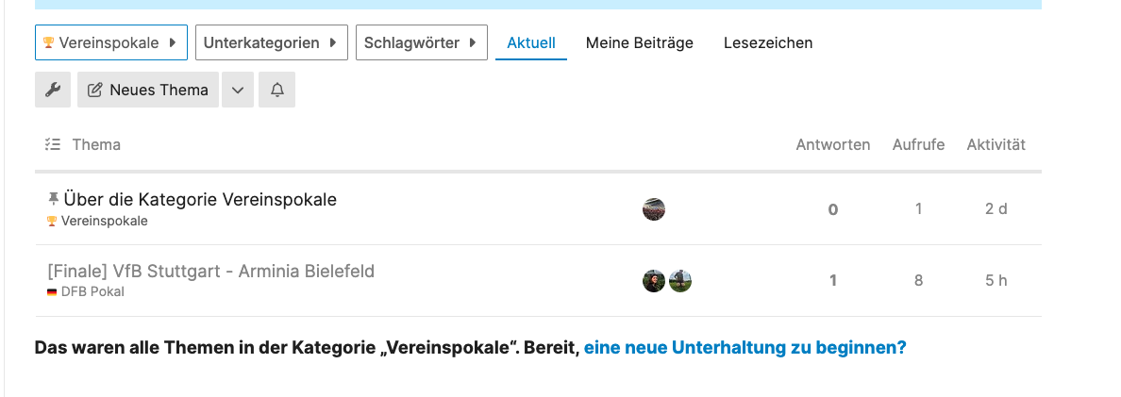The width and height of the screenshot is (1121, 397).
Task: Create a Neues Thema
Action: coord(148,90)
